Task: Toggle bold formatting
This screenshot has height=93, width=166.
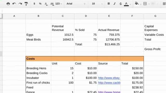Action: click(x=109, y=4)
